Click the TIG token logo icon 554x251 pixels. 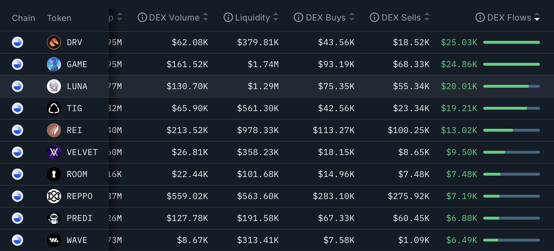click(x=54, y=108)
